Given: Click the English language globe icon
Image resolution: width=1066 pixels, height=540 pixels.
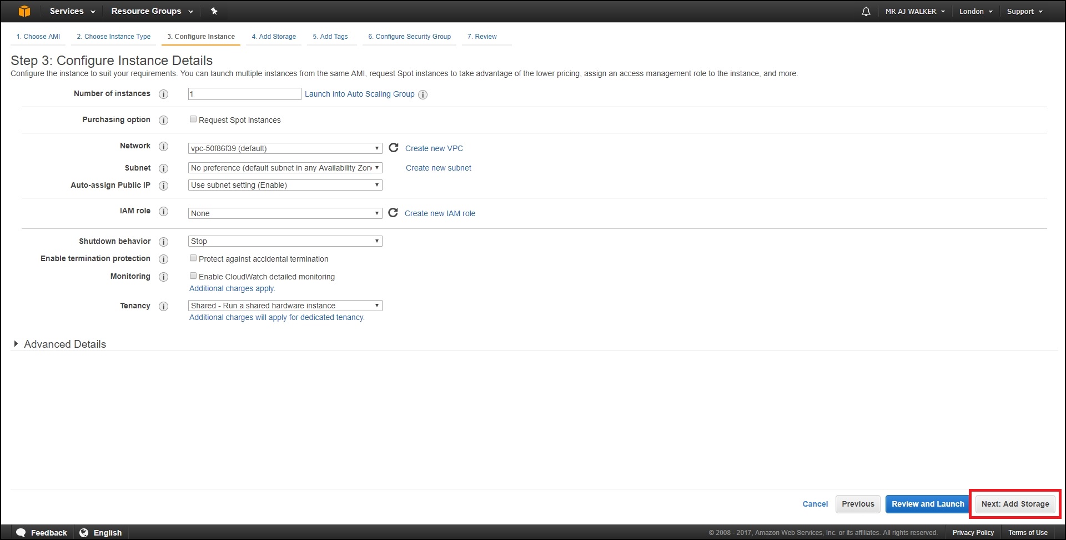Looking at the screenshot, I should [x=84, y=532].
